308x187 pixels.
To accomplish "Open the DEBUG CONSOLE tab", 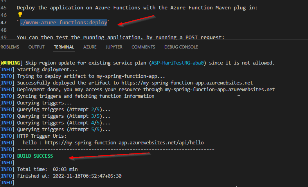I will pos(181,47).
